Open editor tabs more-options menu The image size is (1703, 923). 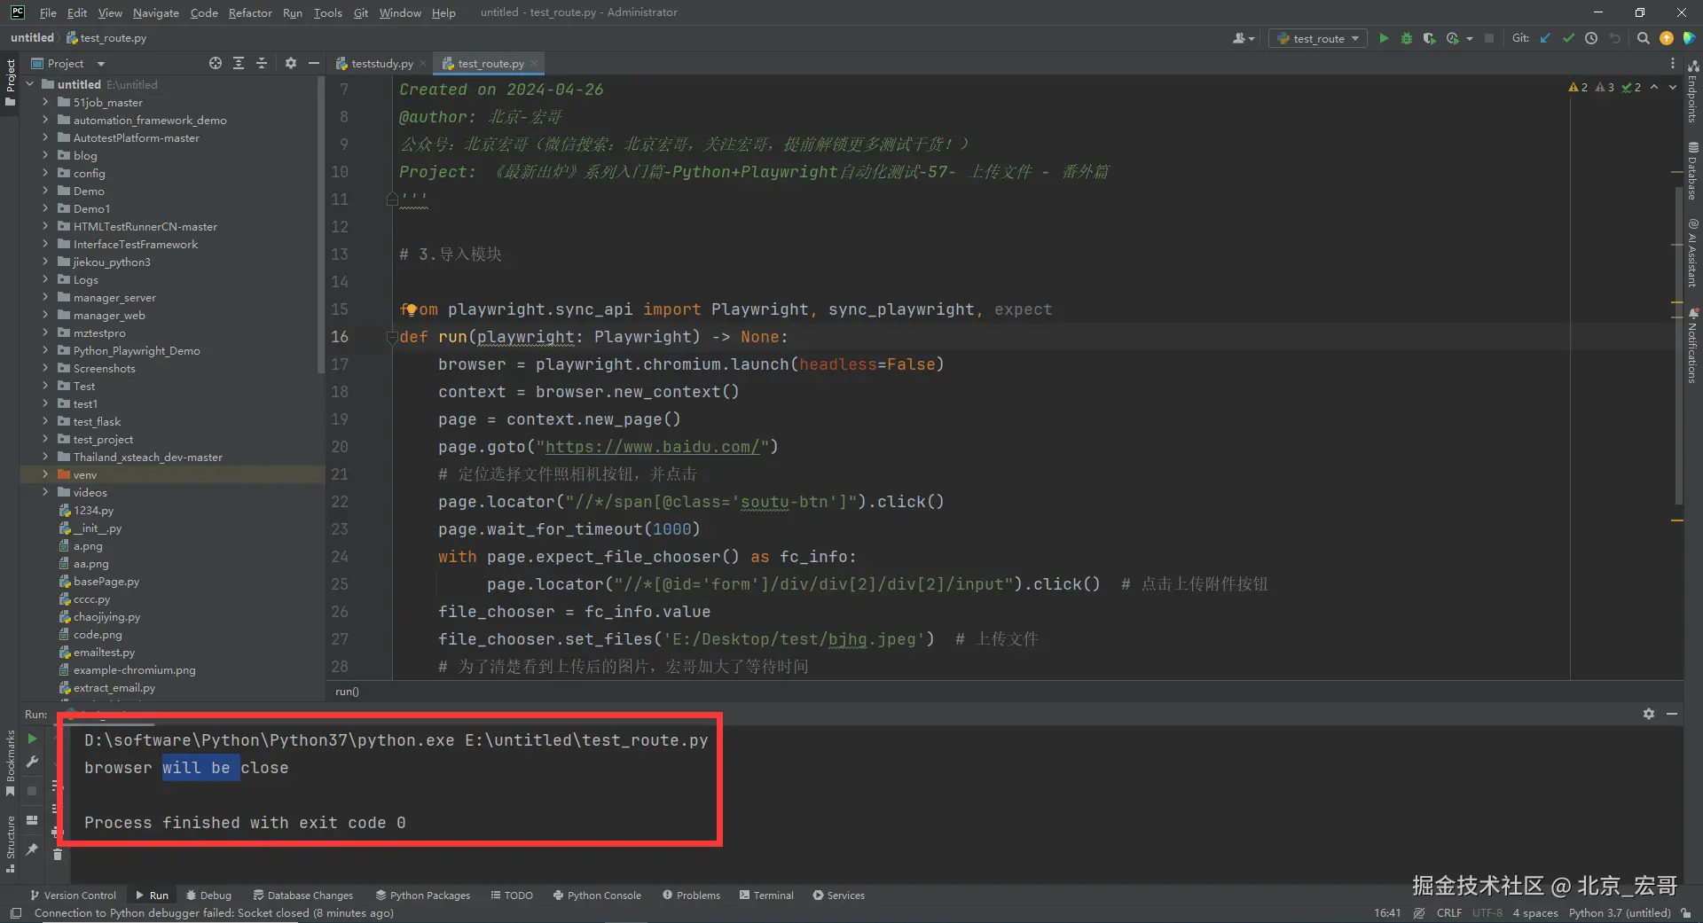[x=1673, y=63]
